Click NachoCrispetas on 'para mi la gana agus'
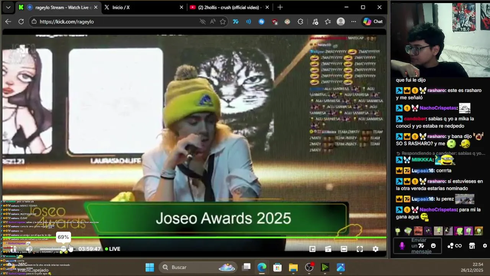The image size is (490, 276). 438,210
